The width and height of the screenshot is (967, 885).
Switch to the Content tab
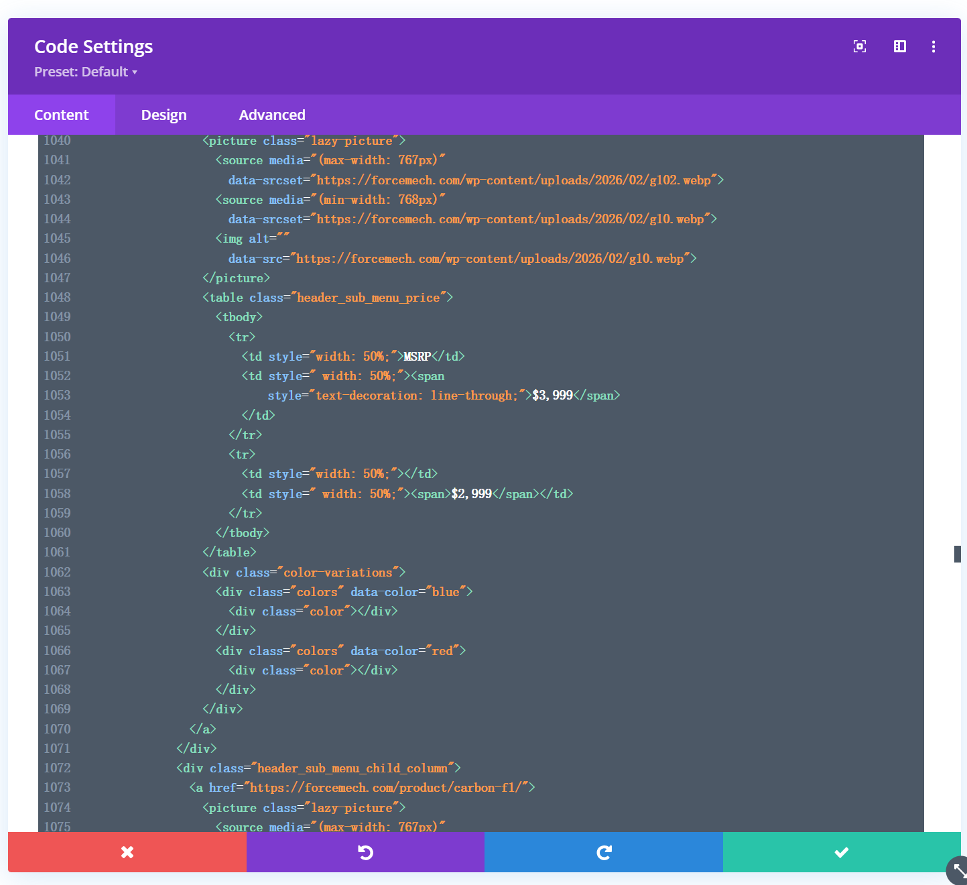pyautogui.click(x=62, y=115)
